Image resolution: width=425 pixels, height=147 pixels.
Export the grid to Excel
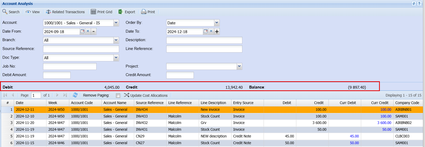coord(127,12)
